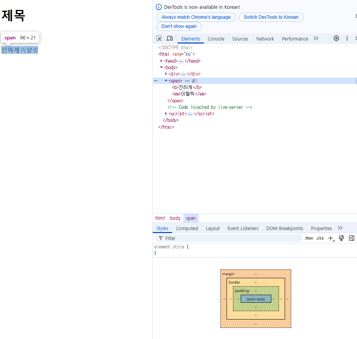The height and width of the screenshot is (339, 357).
Task: Toggle the device toolbar icon
Action: click(x=170, y=39)
